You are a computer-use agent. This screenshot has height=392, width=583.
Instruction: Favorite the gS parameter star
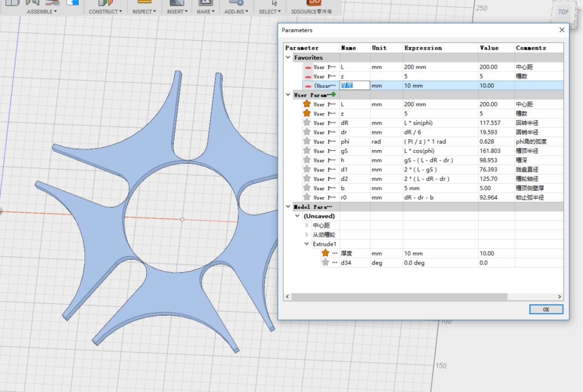(307, 151)
